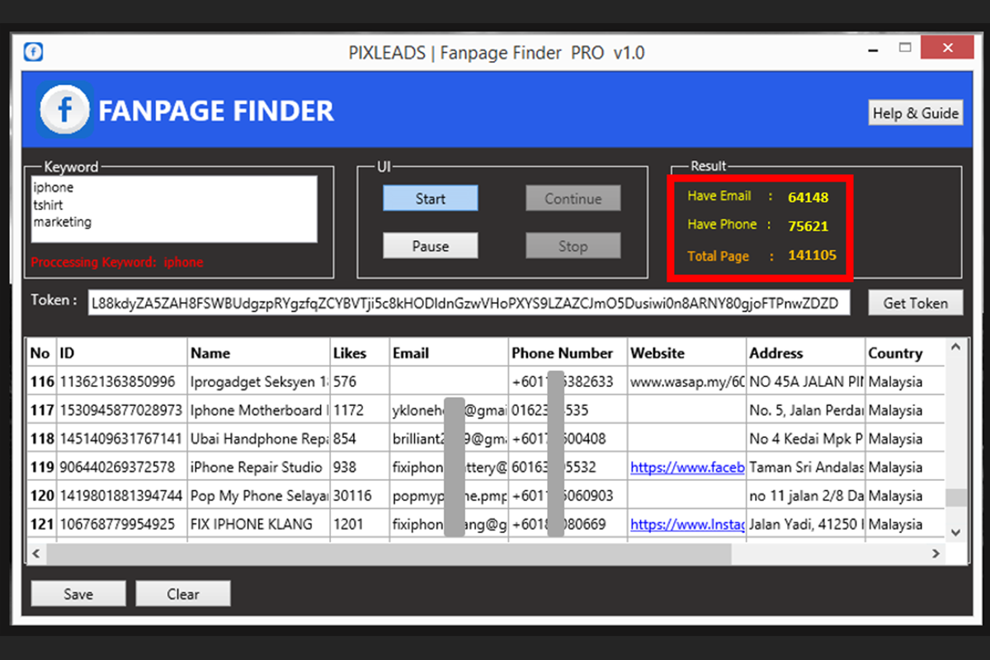Click the Get Token button
Image resolution: width=990 pixels, height=660 pixels.
(916, 303)
